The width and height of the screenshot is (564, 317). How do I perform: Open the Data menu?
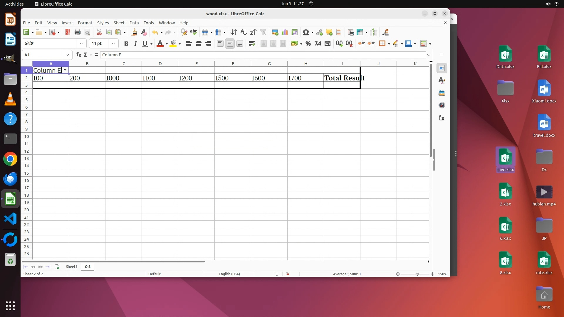coord(134,23)
